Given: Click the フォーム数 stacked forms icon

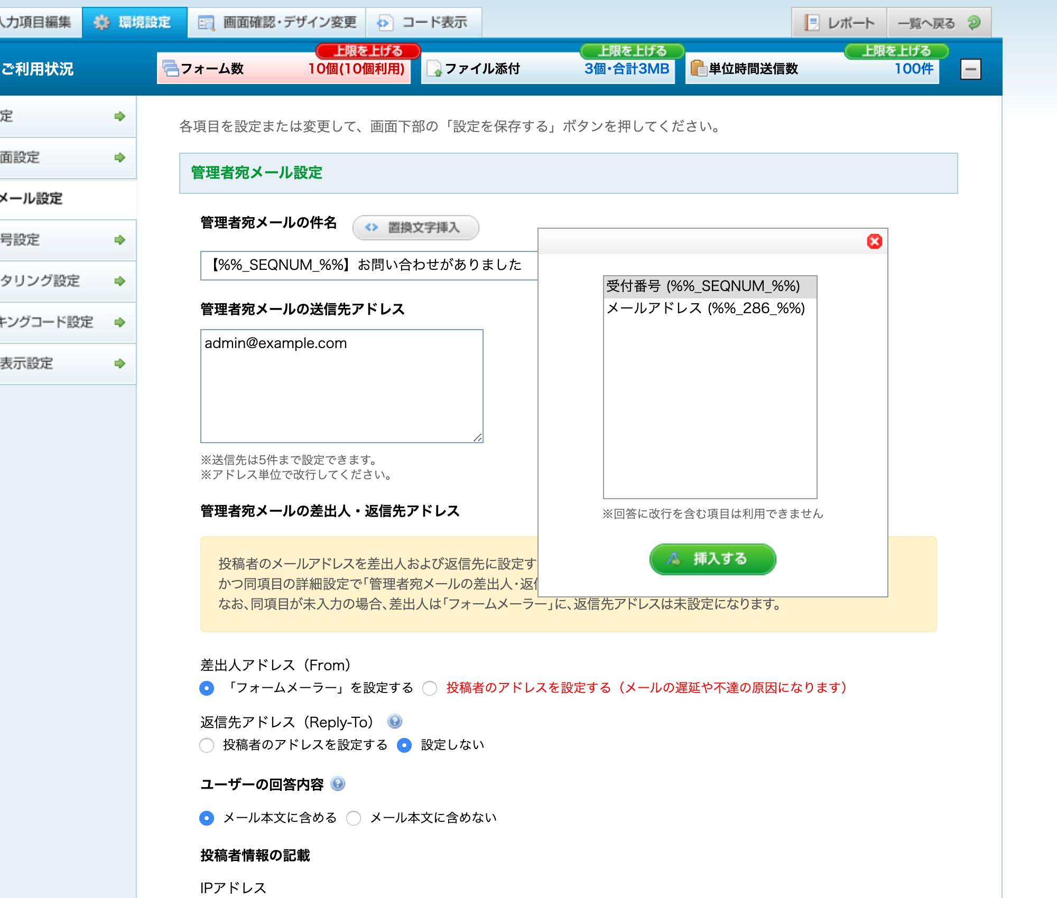Looking at the screenshot, I should 171,69.
